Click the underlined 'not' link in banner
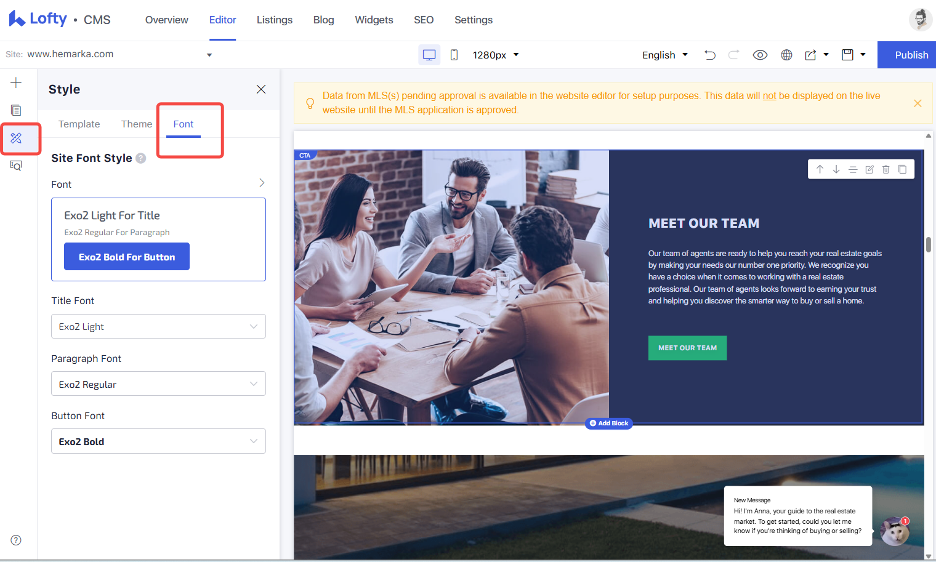 click(769, 95)
